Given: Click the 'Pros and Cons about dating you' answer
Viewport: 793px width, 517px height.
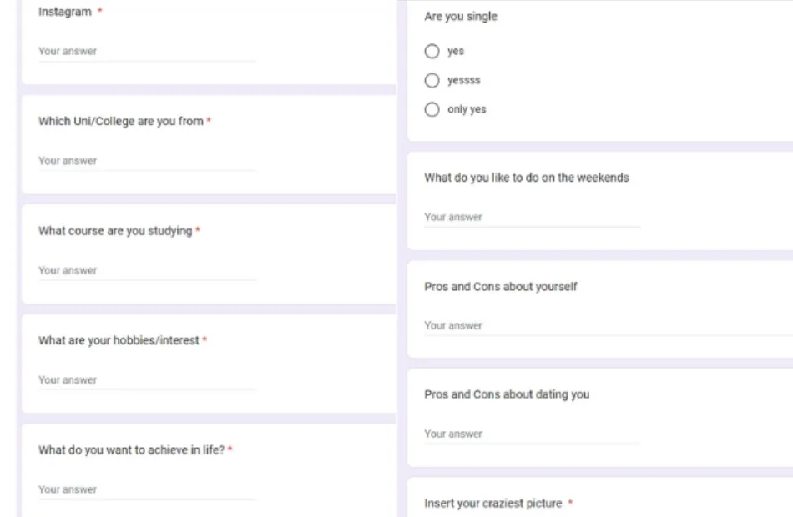Looking at the screenshot, I should [531, 434].
